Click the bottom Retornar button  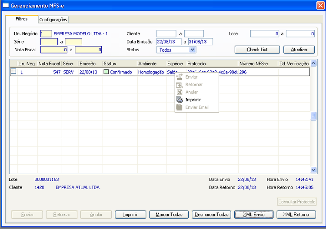point(62,215)
